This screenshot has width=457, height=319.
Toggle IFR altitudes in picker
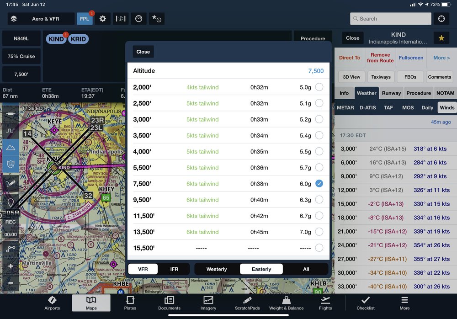pyautogui.click(x=174, y=269)
